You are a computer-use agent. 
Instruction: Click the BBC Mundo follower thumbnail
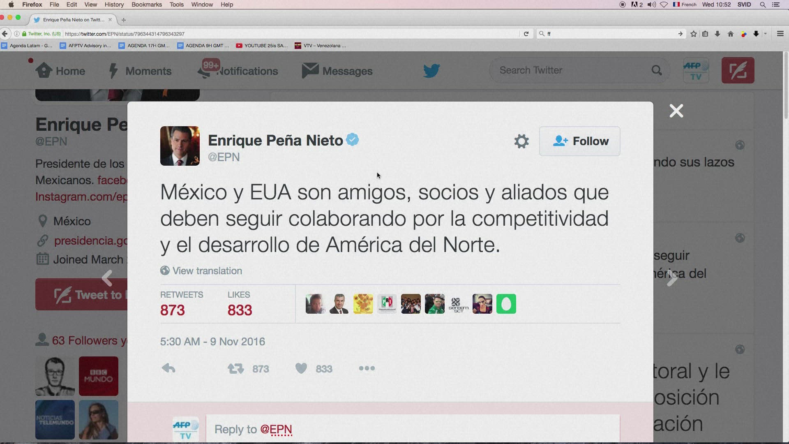tap(99, 376)
